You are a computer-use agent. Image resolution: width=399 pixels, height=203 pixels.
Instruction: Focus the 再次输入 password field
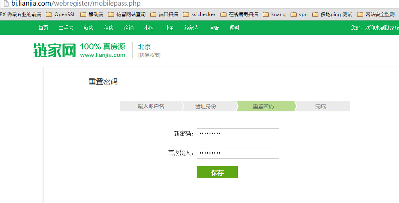tap(238, 153)
